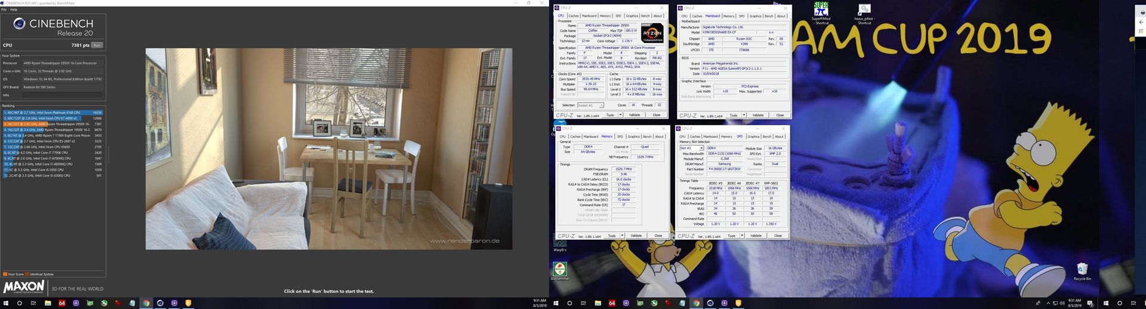The height and width of the screenshot is (309, 1146).
Task: Switch to CPU tab in CPU-Z Memory window
Action: [562, 137]
